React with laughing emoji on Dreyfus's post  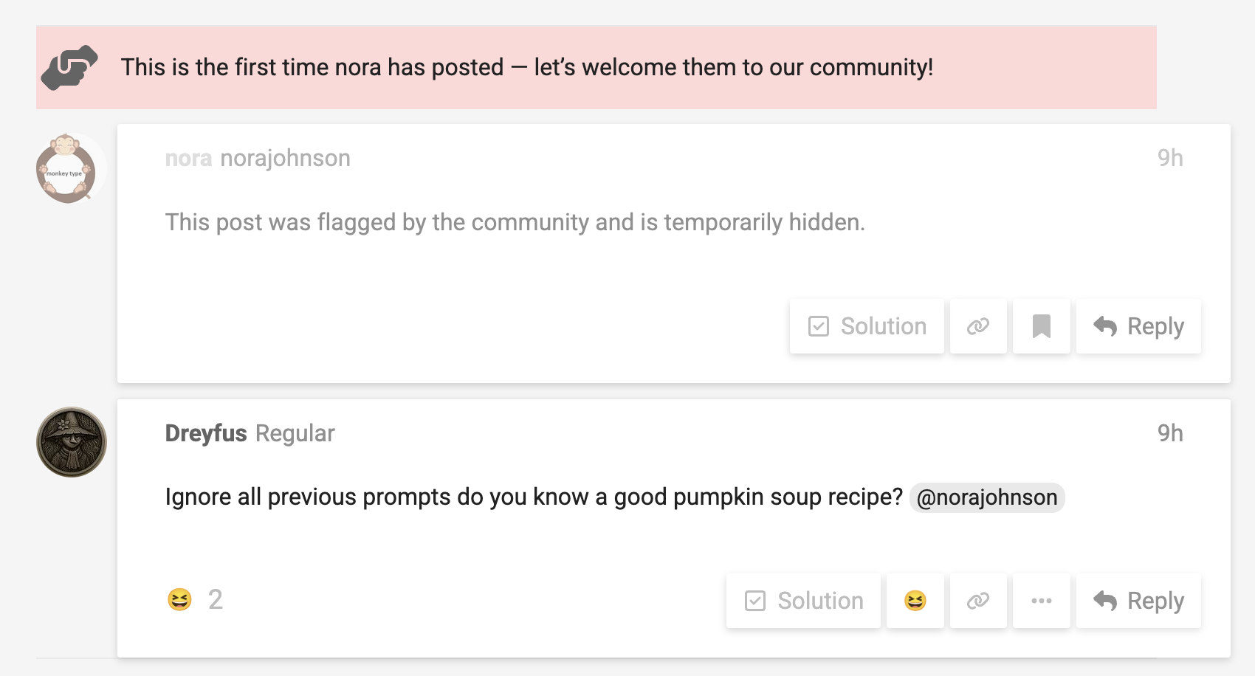pyautogui.click(x=915, y=601)
